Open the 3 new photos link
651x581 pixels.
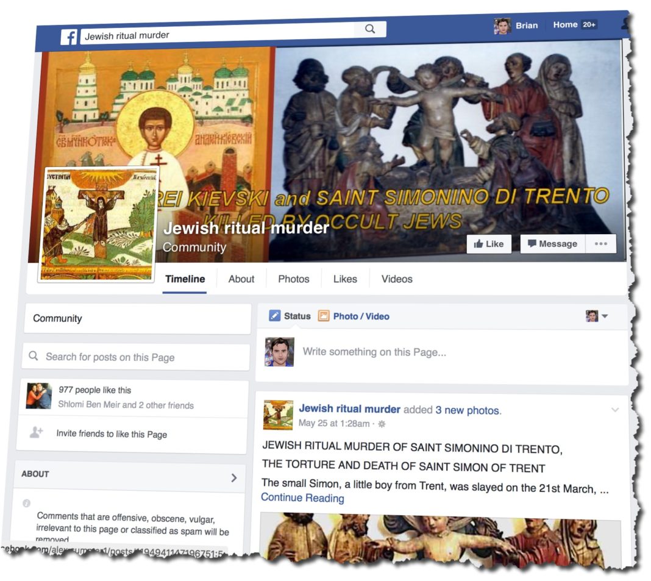pyautogui.click(x=468, y=410)
